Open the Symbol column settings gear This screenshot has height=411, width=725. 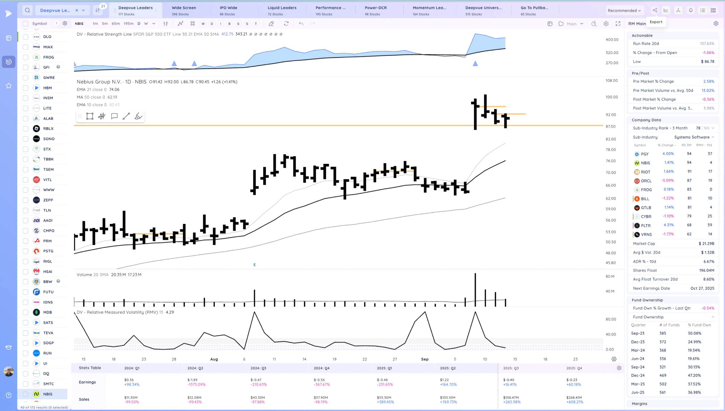coord(65,23)
